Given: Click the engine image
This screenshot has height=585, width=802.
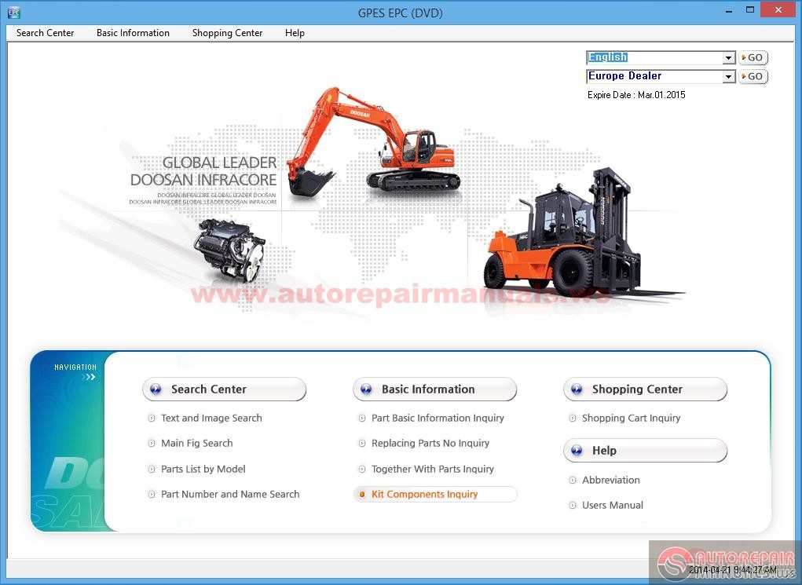Looking at the screenshot, I should pyautogui.click(x=229, y=250).
